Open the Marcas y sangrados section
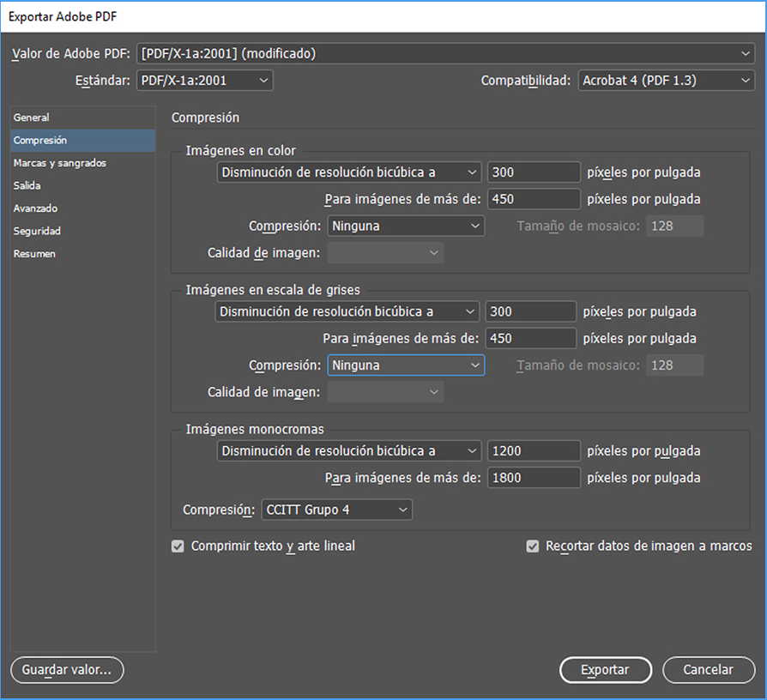767x700 pixels. click(82, 163)
